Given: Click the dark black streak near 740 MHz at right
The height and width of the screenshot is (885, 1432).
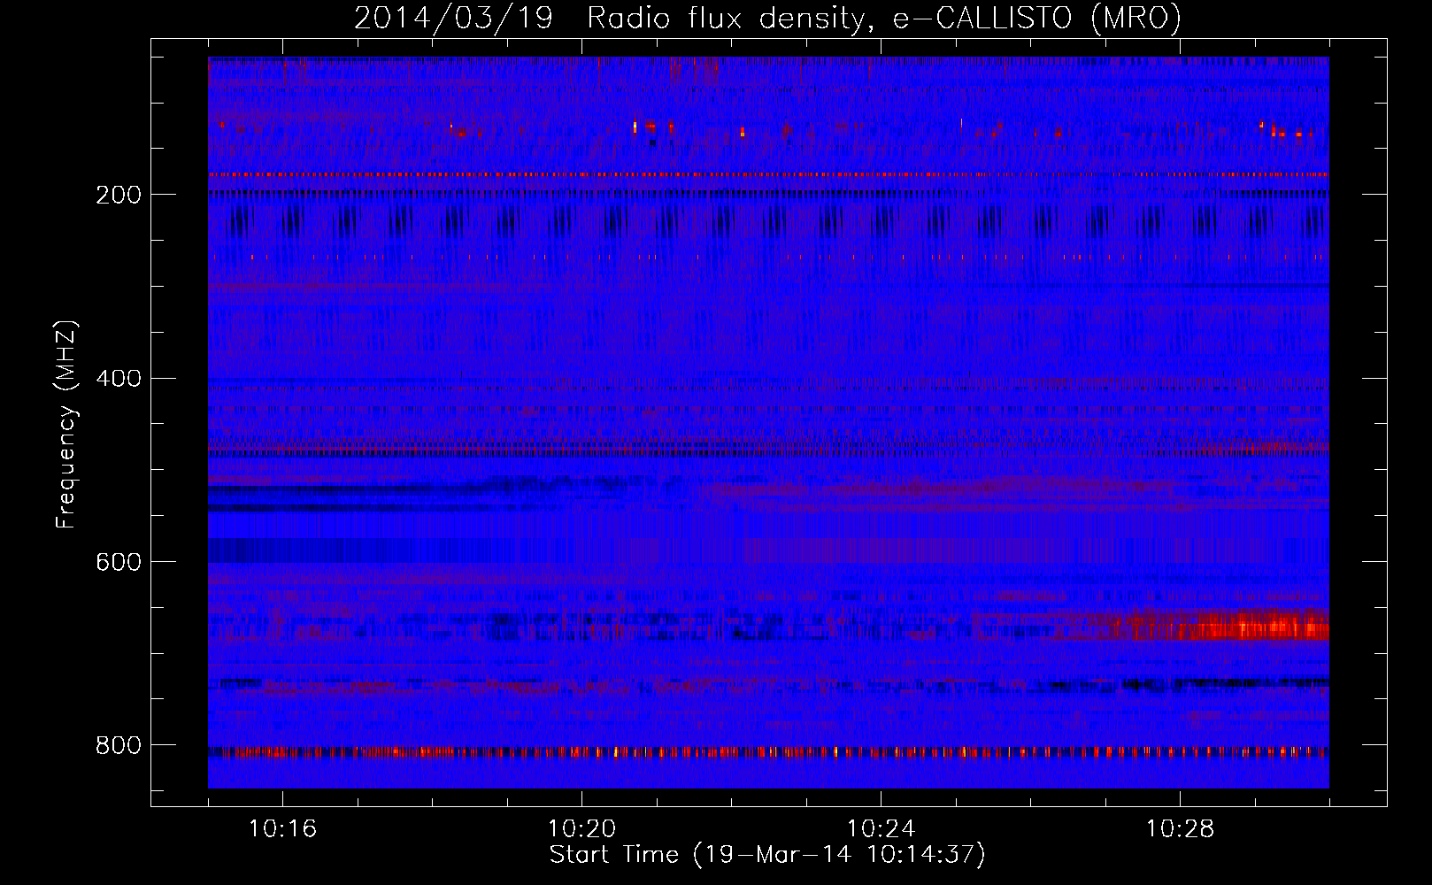Looking at the screenshot, I should [1226, 683].
